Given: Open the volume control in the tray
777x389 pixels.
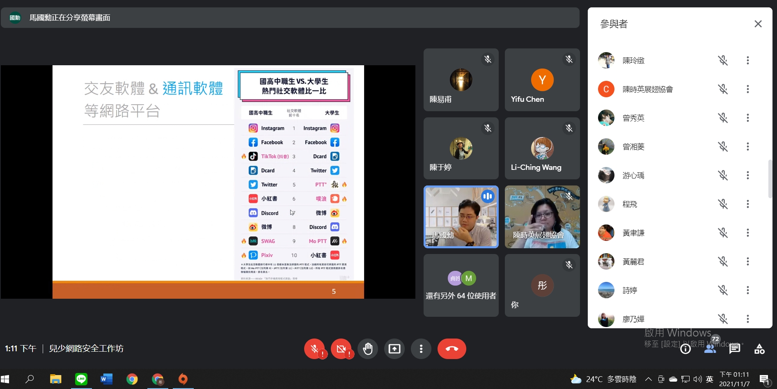Looking at the screenshot, I should (x=697, y=379).
